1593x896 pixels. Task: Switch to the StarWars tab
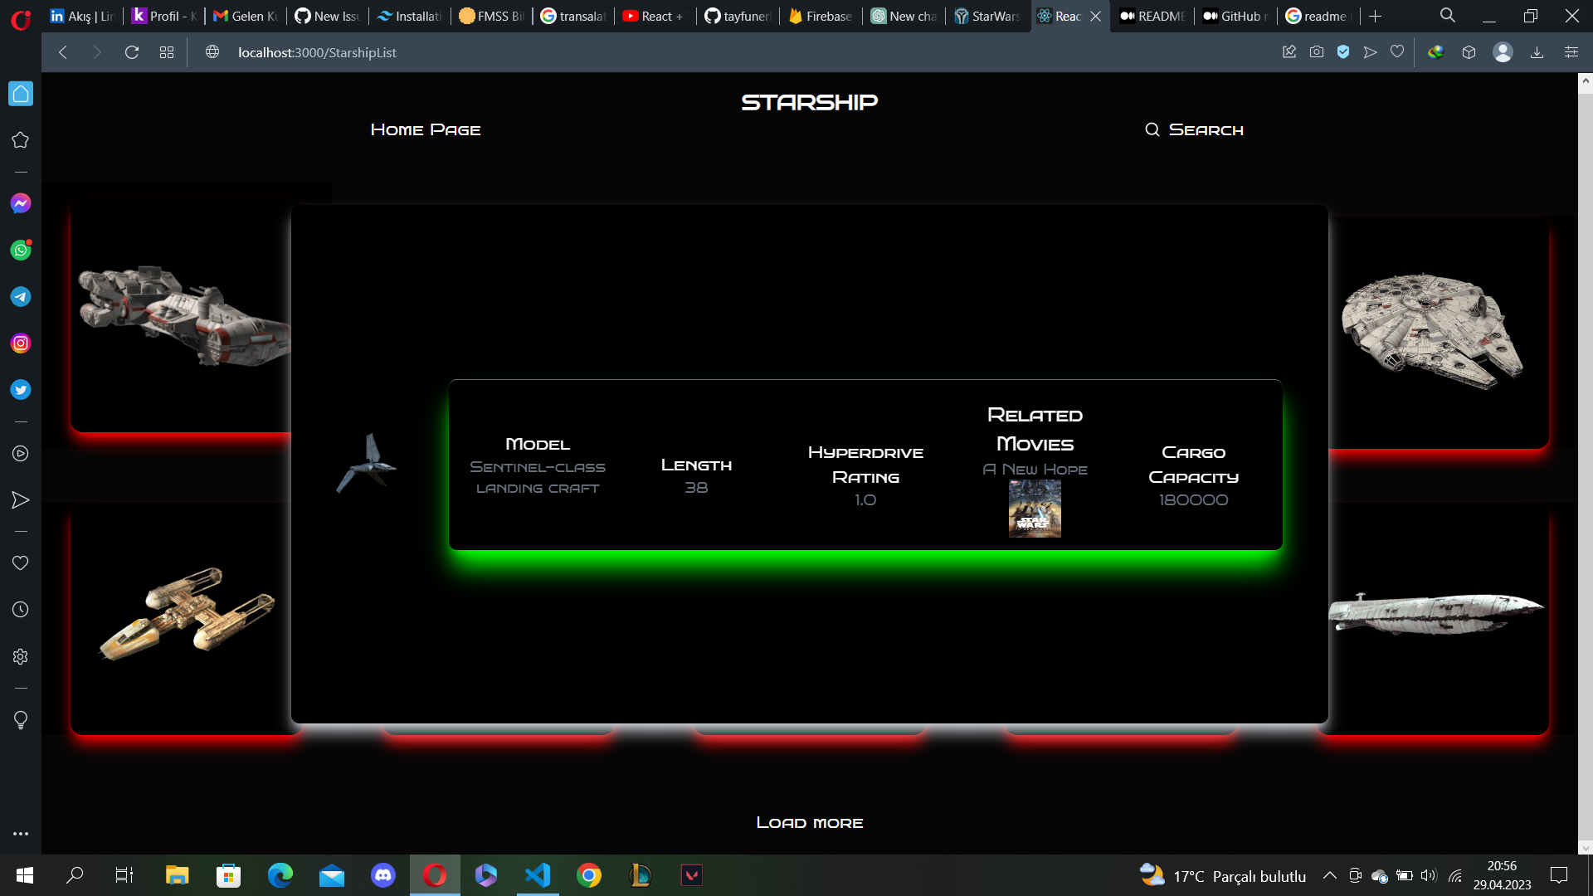[x=987, y=16]
